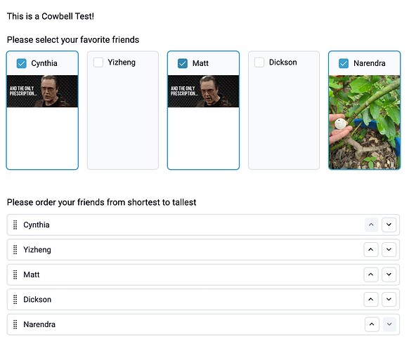Screen dimensions: 409x351
Task: Move Narendra up with the chevron arrow
Action: pyautogui.click(x=372, y=324)
